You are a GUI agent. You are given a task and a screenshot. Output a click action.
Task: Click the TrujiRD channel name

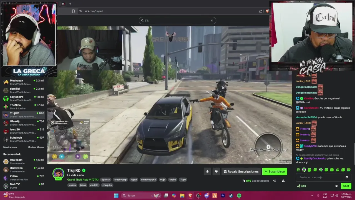[74, 170]
